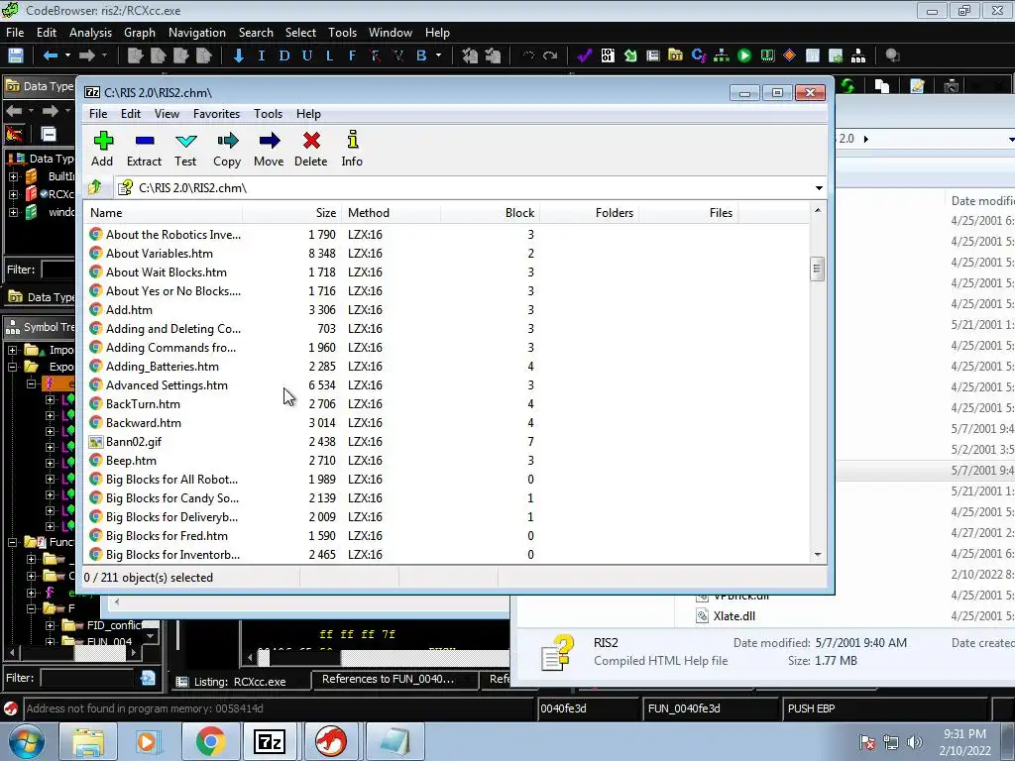The width and height of the screenshot is (1015, 761).
Task: Open the Favorites menu in 7-Zip
Action: pyautogui.click(x=216, y=114)
